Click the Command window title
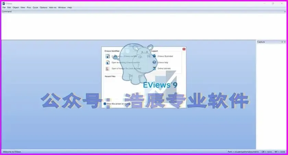Viewport: 288px width, 155px height. point(7,11)
